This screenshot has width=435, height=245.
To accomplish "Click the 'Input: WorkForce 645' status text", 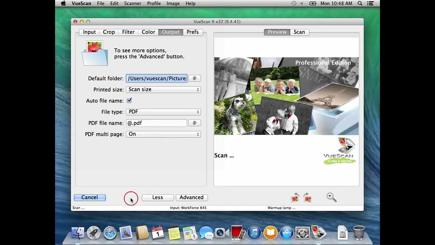I will coord(188,208).
